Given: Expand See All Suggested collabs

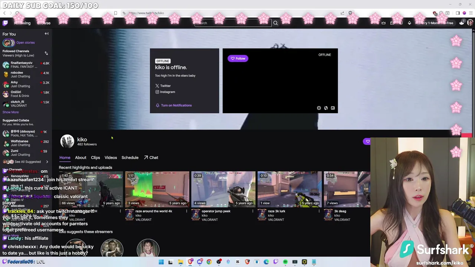Looking at the screenshot, I should (26, 162).
